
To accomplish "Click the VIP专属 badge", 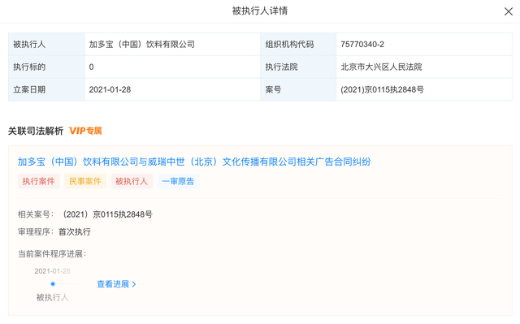I will click(x=85, y=131).
